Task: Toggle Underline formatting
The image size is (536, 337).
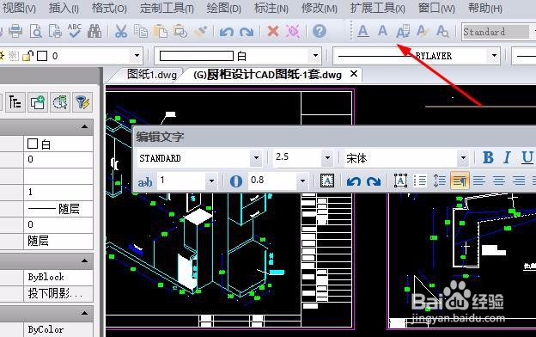Action: [527, 157]
